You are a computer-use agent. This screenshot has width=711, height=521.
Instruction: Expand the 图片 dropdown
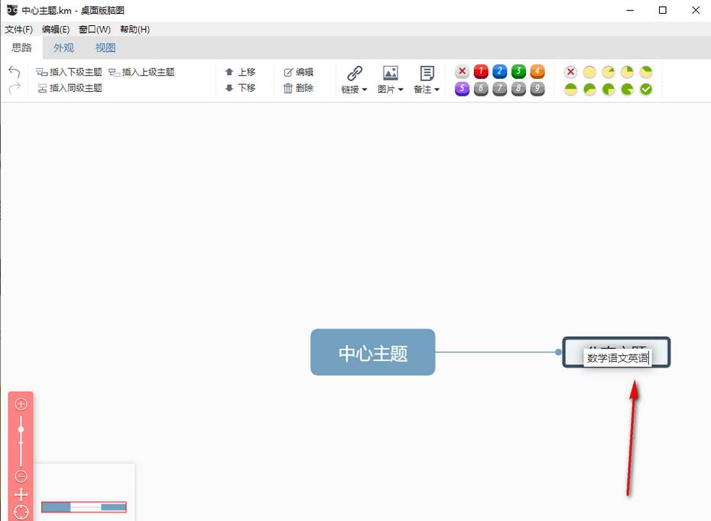(x=391, y=80)
